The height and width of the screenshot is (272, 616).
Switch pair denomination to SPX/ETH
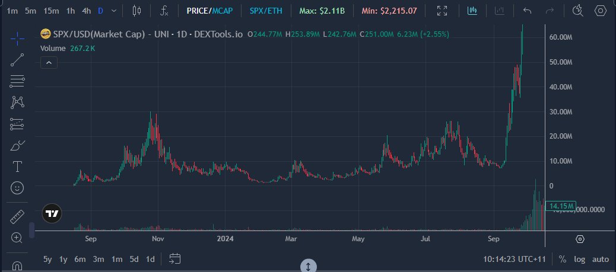click(266, 11)
